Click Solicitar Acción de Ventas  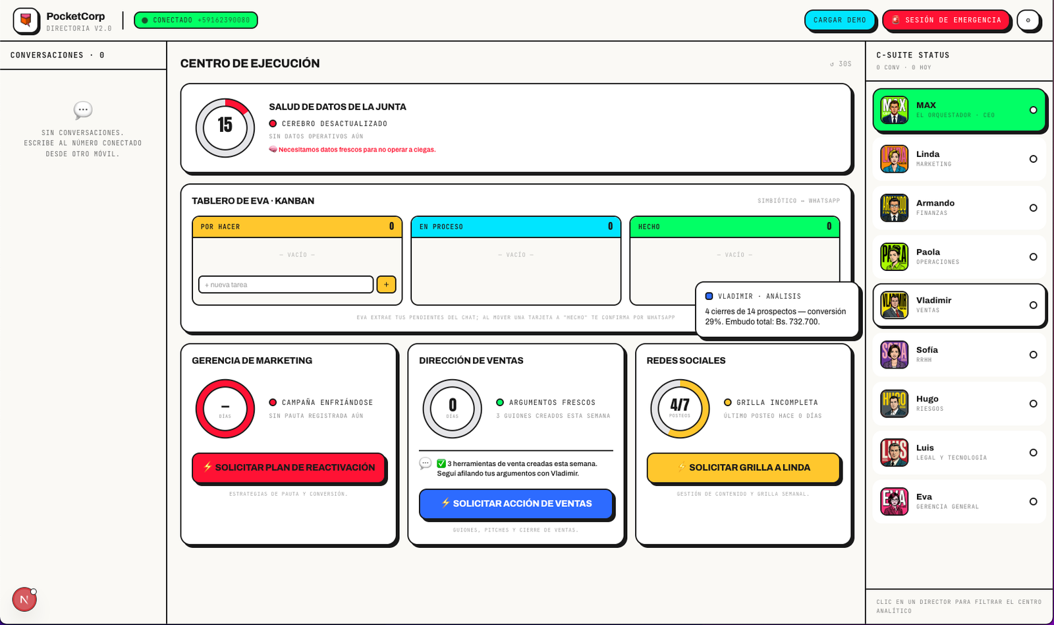pos(516,504)
